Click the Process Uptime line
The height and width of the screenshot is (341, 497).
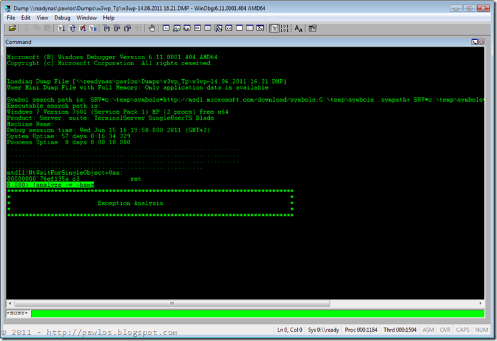tap(69, 142)
